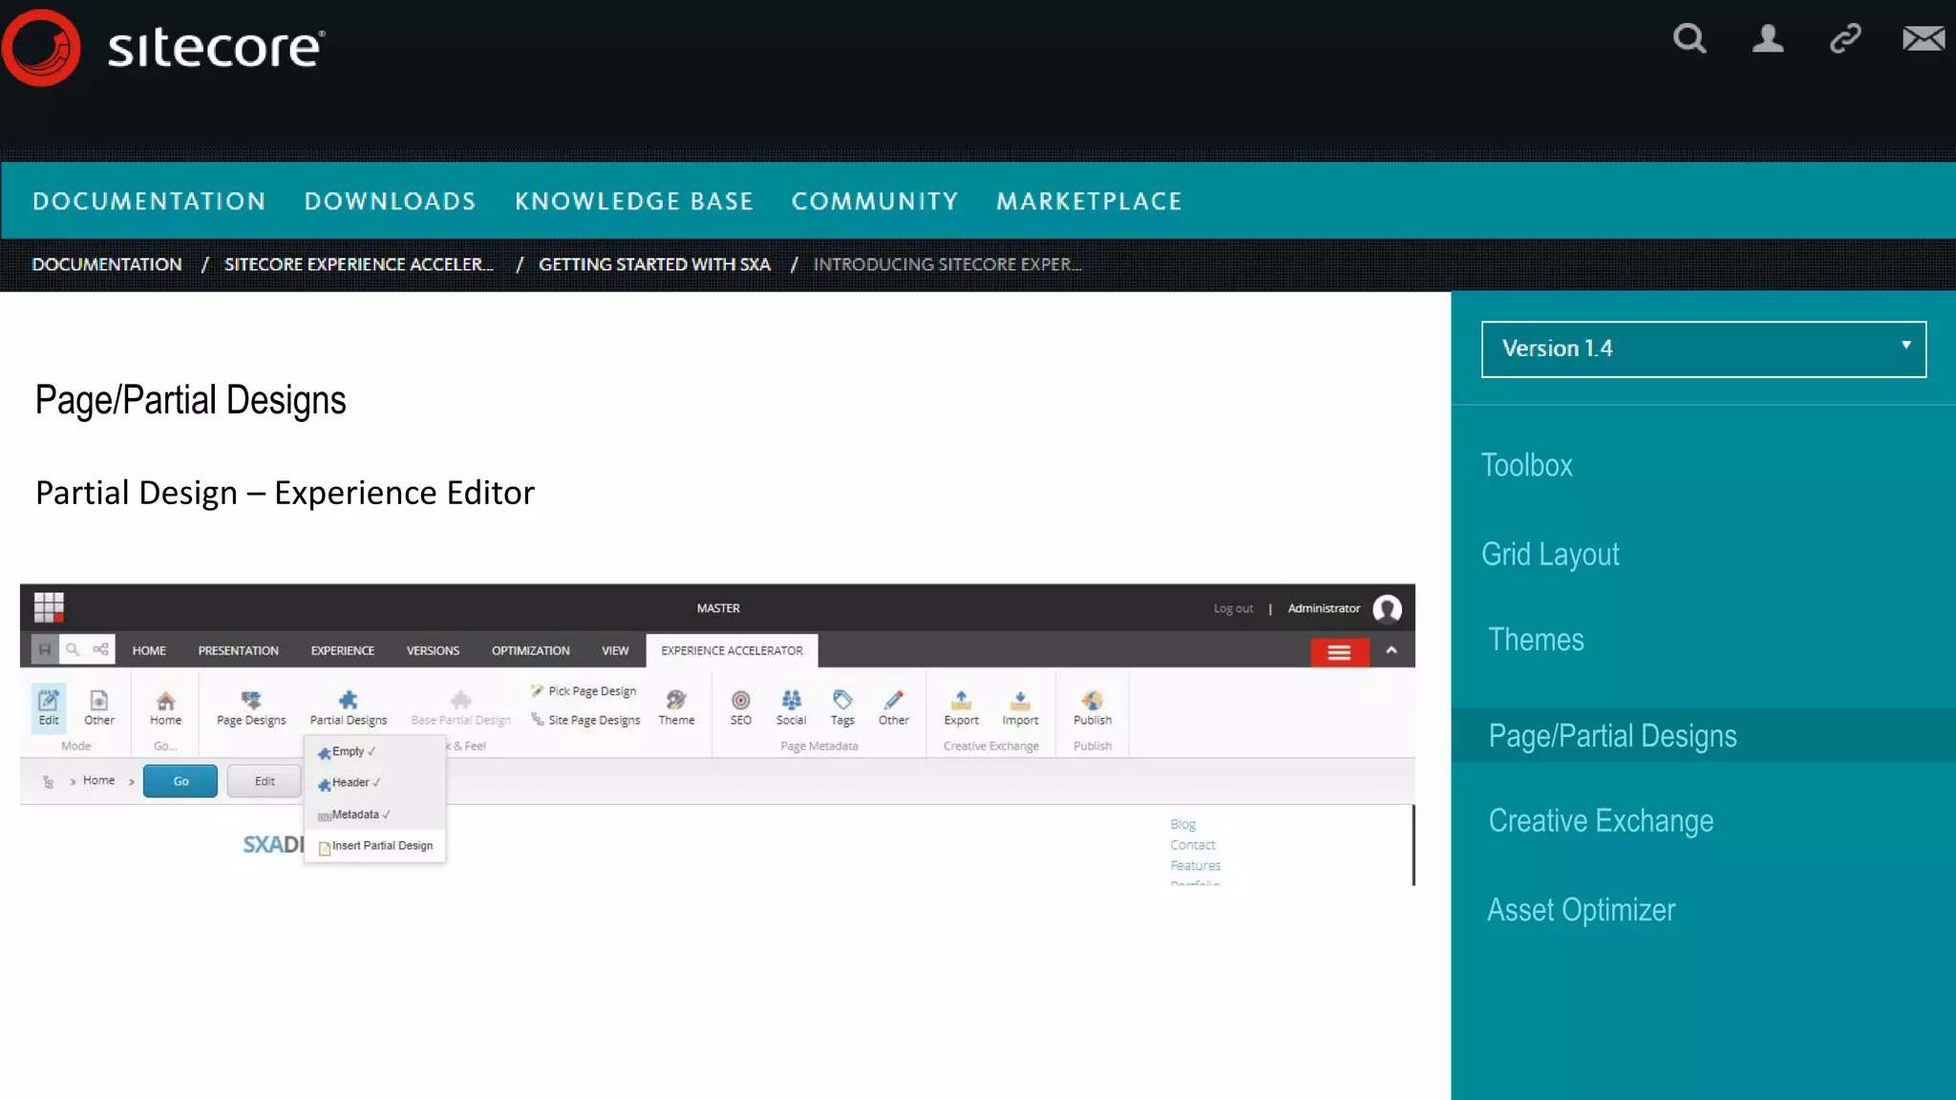This screenshot has height=1100, width=1956.
Task: Click Getting Started with SXA breadcrumb
Action: (654, 264)
